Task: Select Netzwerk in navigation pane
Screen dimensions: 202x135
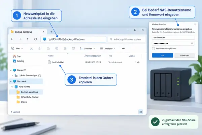Action: pos(26,81)
